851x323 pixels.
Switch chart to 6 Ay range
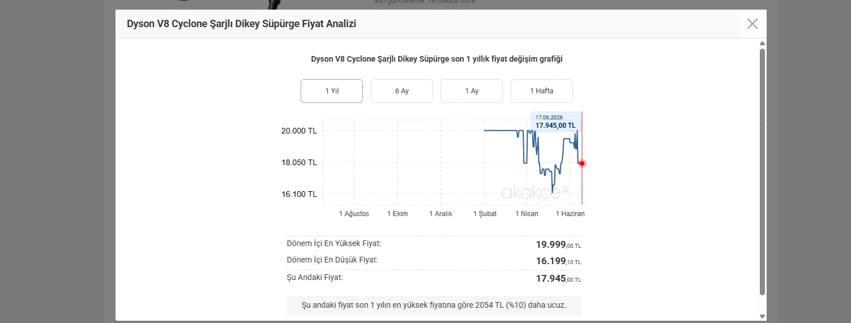(x=402, y=91)
